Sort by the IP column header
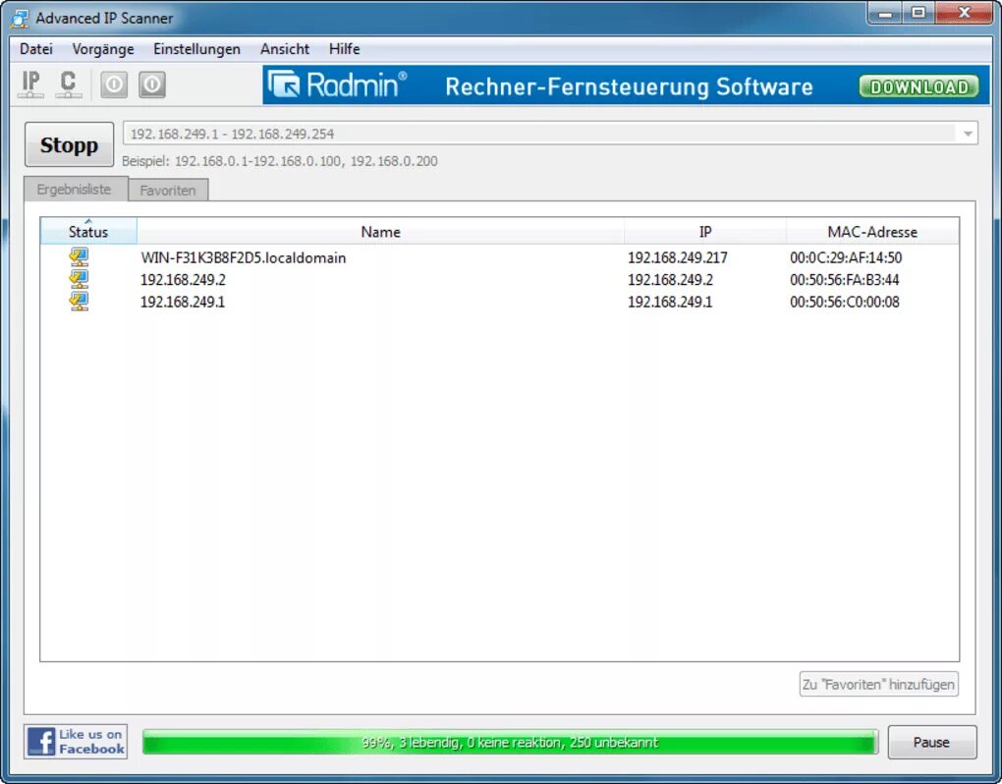This screenshot has width=1002, height=784. tap(705, 231)
